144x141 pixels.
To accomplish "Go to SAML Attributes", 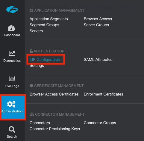I will 98,60.
